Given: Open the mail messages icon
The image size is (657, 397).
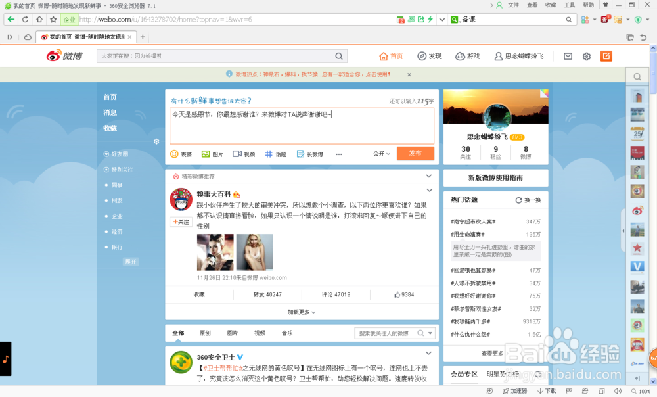Looking at the screenshot, I should tap(568, 56).
